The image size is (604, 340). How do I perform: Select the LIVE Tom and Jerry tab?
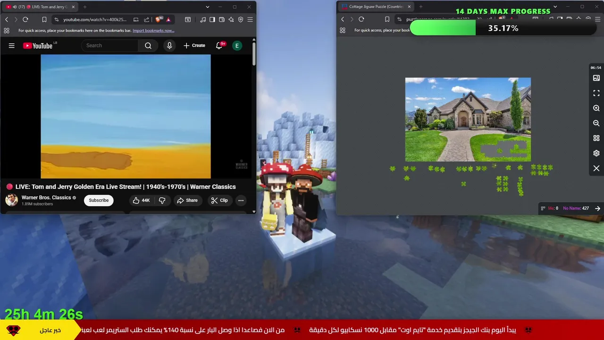coord(41,7)
